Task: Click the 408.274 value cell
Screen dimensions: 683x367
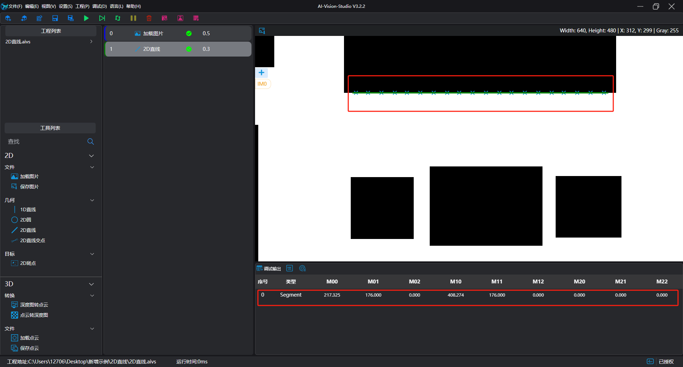Action: coord(456,295)
